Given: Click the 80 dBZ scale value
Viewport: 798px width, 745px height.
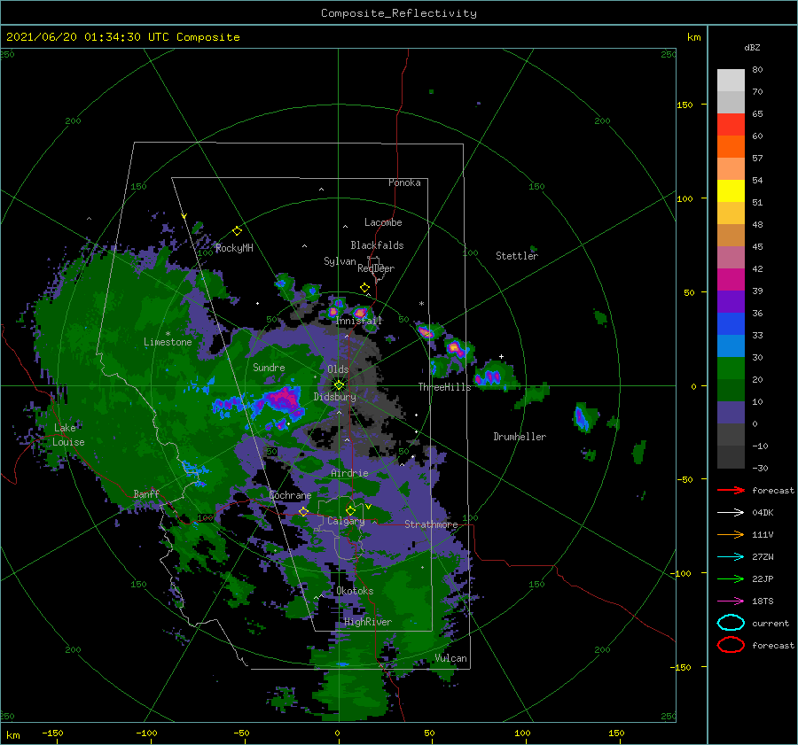Looking at the screenshot, I should [x=757, y=69].
